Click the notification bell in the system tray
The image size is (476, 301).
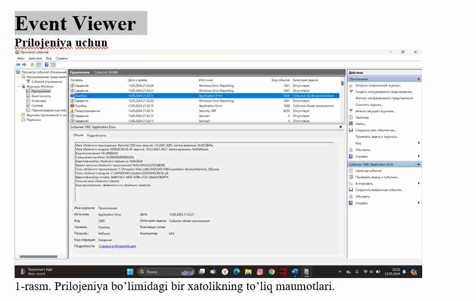[x=404, y=272]
